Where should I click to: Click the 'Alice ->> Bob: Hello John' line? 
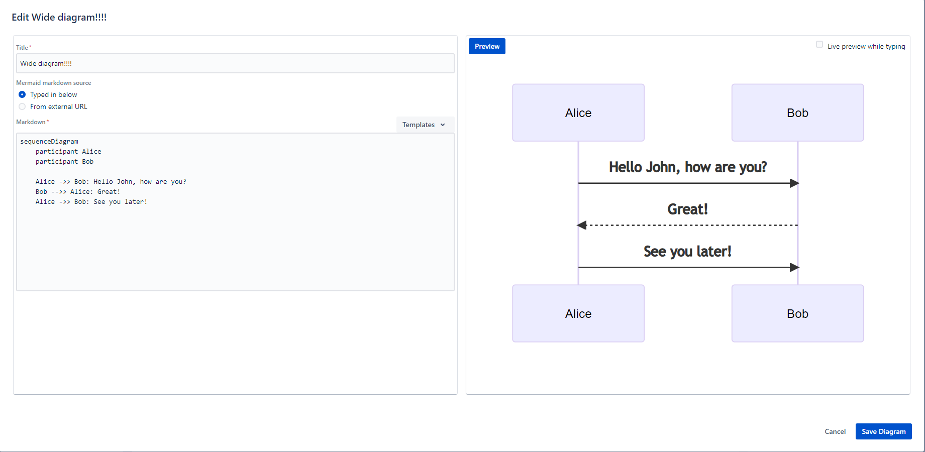point(111,182)
